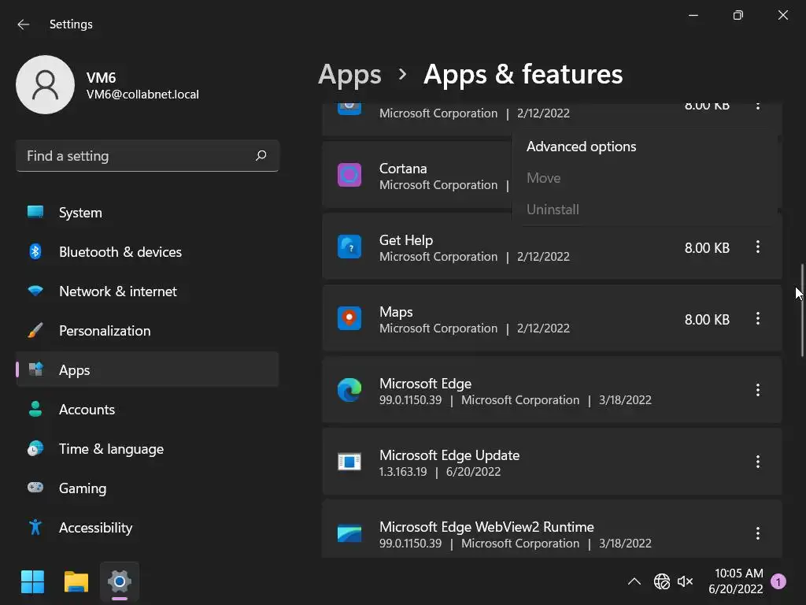Show hidden icons in the system tray

click(x=634, y=581)
